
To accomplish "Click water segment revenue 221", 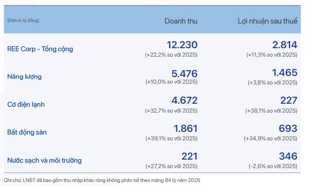I will 189,157.
